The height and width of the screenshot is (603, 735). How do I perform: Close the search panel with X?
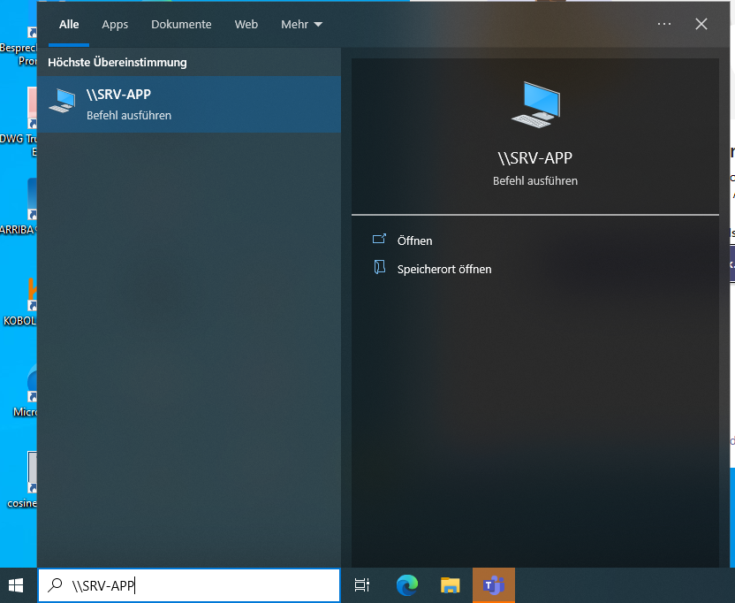tap(701, 24)
